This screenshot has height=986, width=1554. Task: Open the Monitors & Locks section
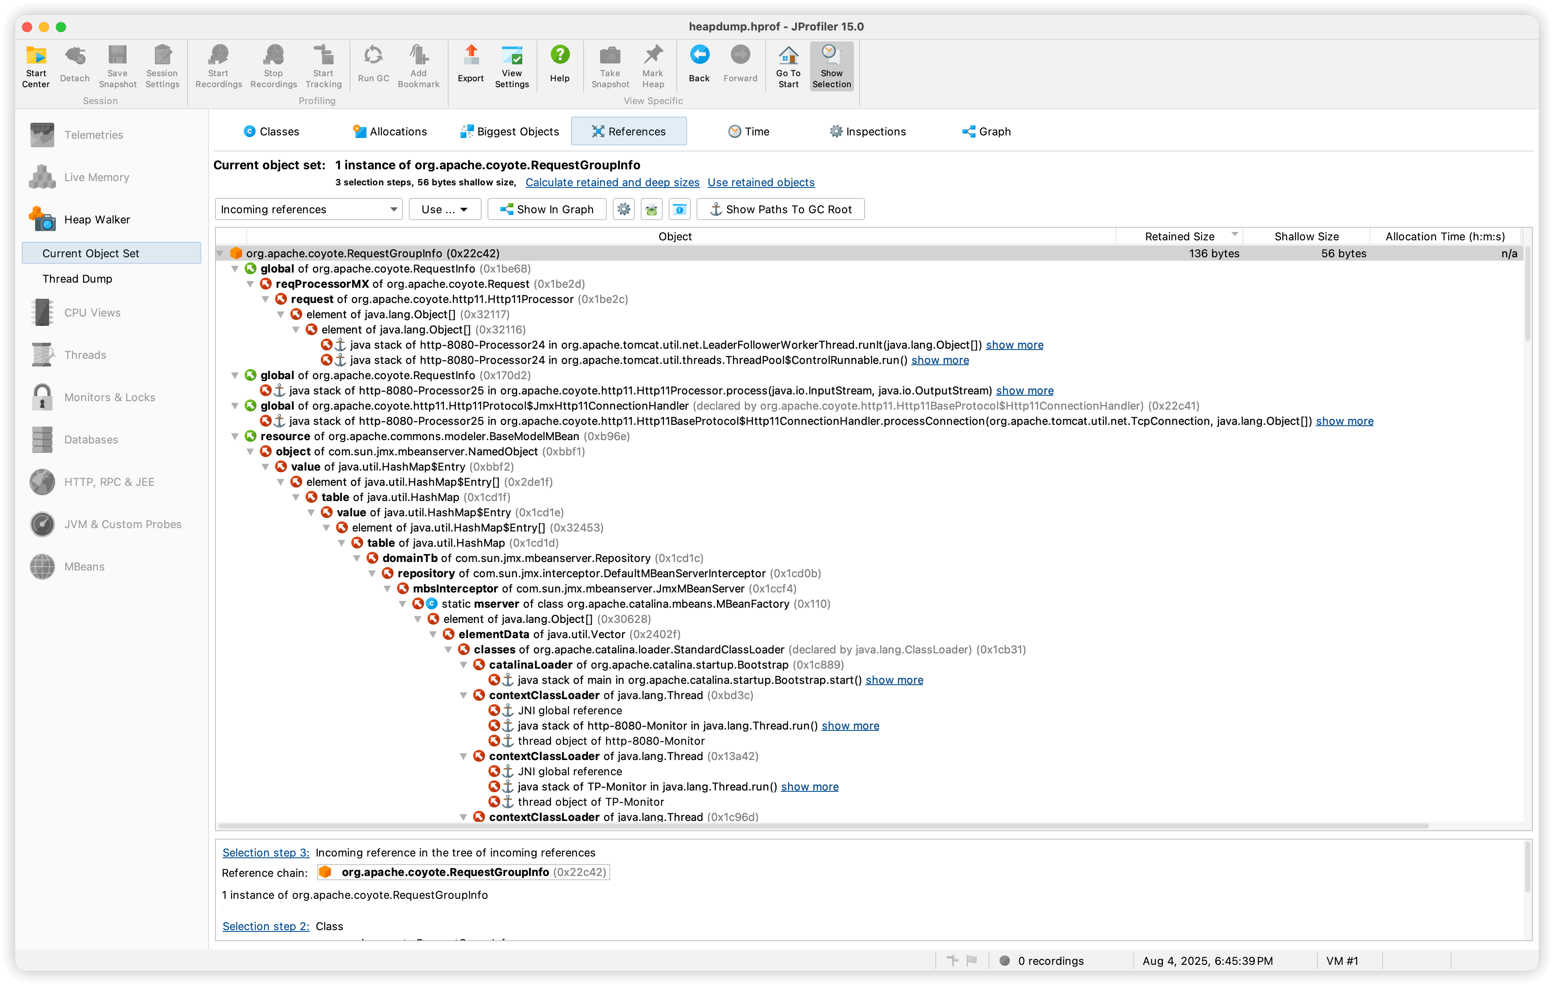pyautogui.click(x=110, y=397)
